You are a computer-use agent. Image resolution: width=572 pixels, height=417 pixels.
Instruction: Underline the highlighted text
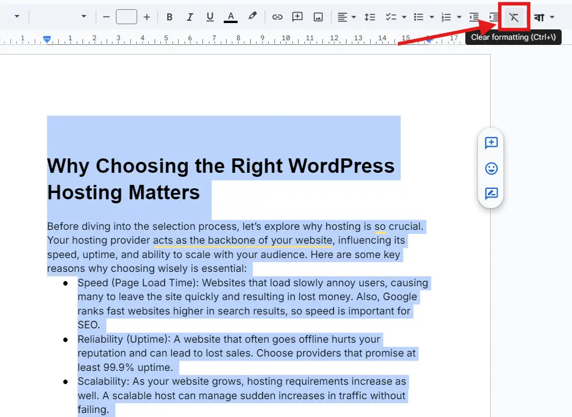[210, 17]
